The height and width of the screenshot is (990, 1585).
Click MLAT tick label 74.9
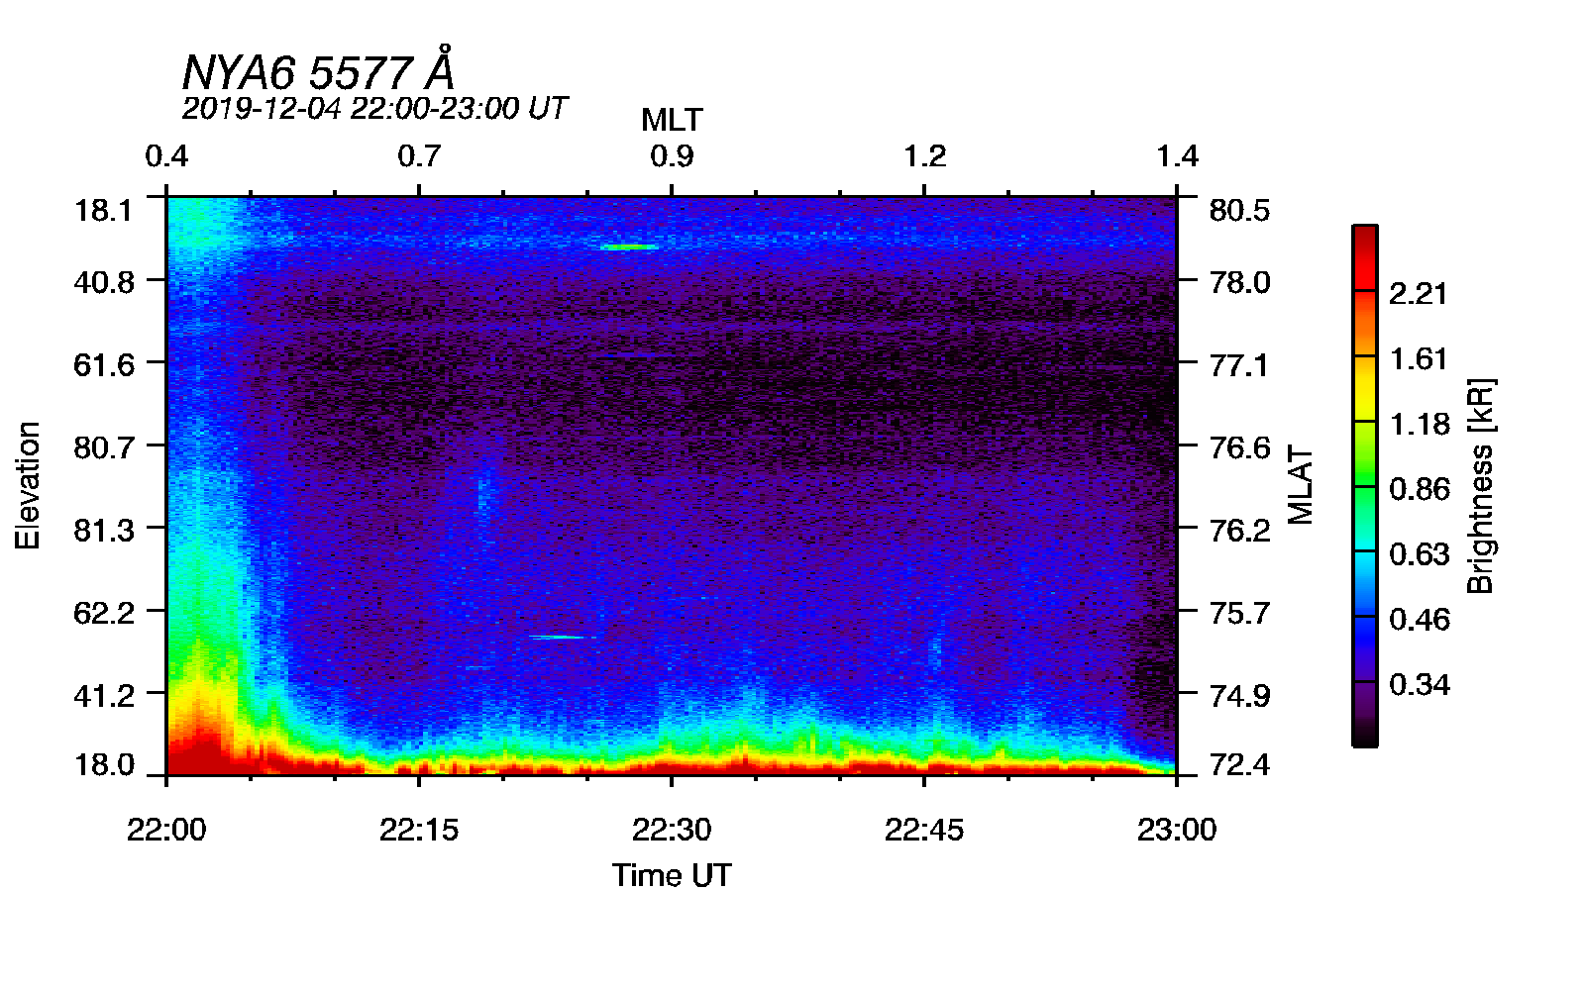pos(1239,696)
